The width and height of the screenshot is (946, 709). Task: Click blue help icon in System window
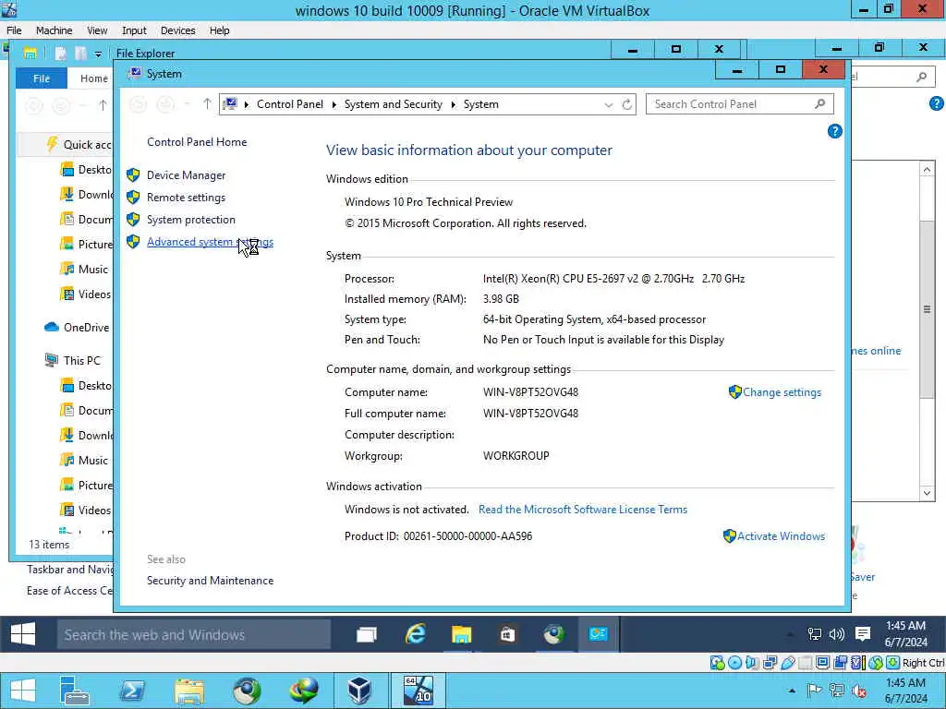(834, 131)
